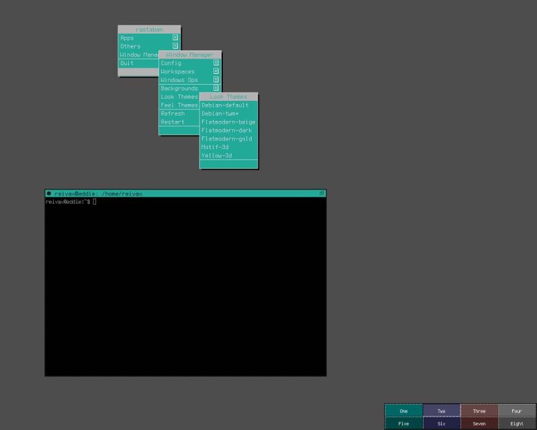The image size is (537, 430).
Task: Switch to workspace Seven in the pager
Action: click(x=479, y=423)
